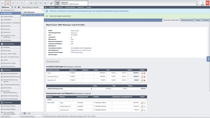Switch to the Kautionsverwaltung tab

(187, 20)
